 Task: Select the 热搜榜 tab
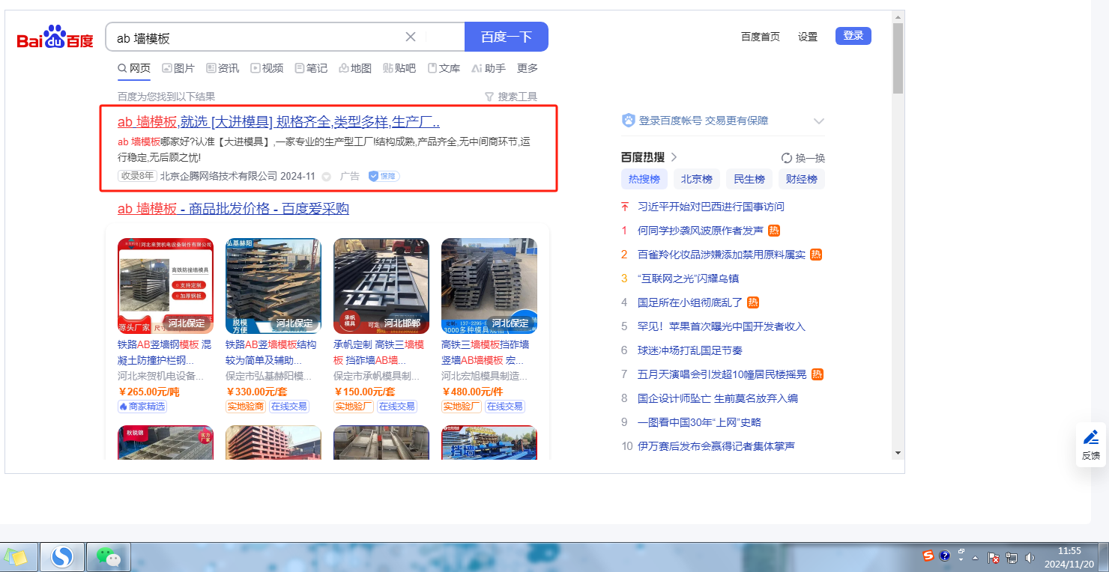(644, 179)
